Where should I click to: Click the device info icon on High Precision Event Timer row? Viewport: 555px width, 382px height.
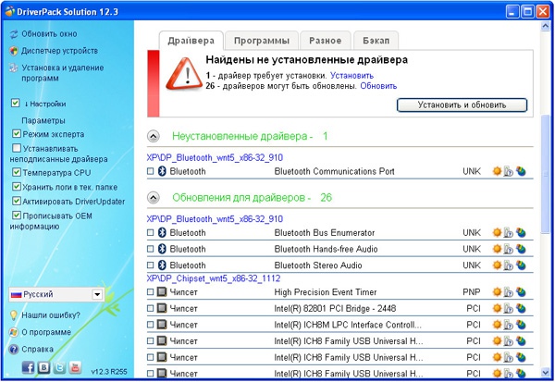coord(508,292)
